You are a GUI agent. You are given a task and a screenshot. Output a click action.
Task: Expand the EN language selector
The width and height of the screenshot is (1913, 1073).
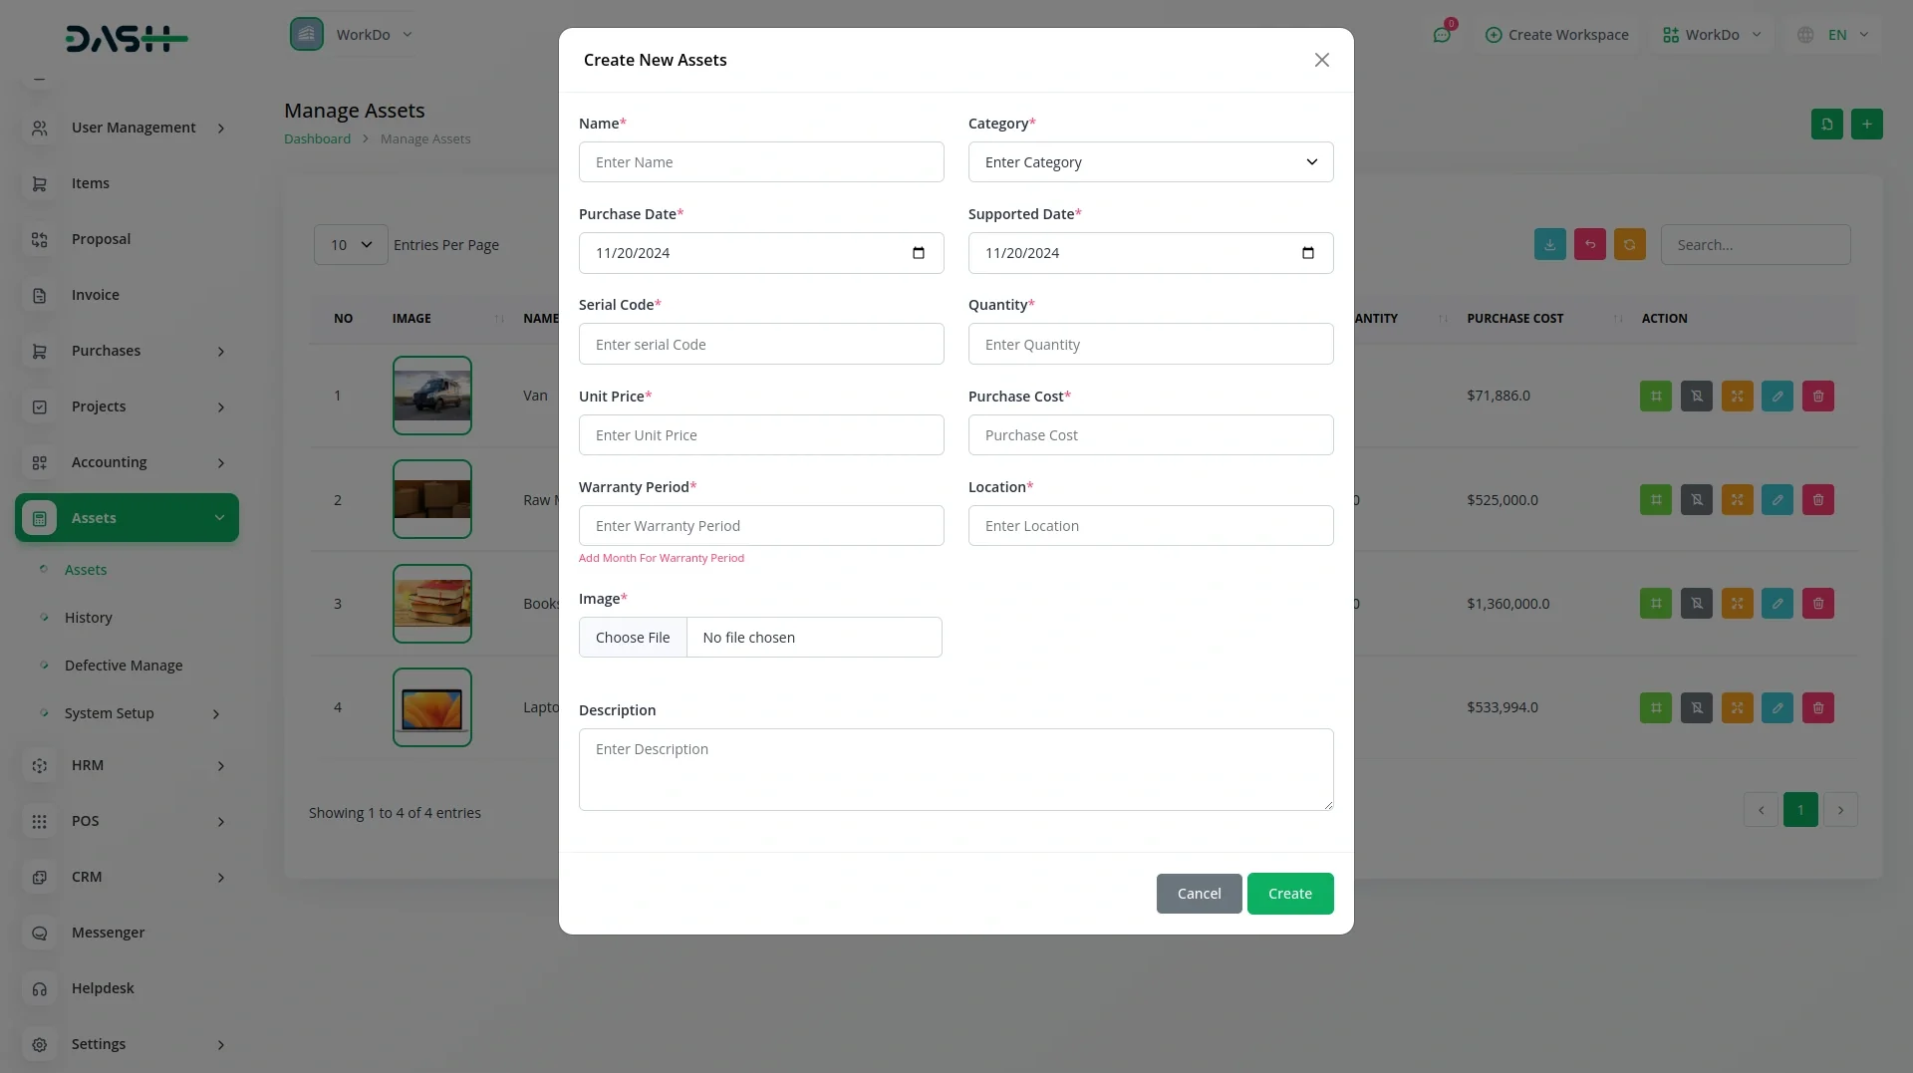(x=1835, y=35)
